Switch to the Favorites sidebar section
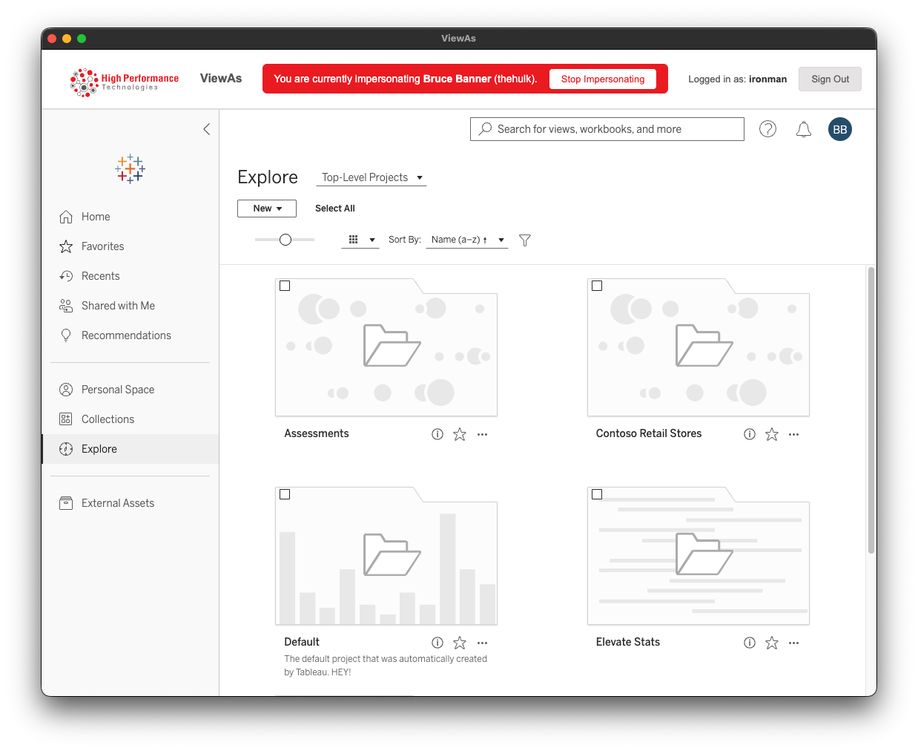Screen dimensions: 918x751 point(102,246)
